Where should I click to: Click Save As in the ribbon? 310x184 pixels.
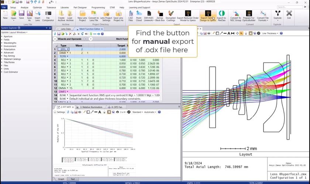(x=30, y=16)
